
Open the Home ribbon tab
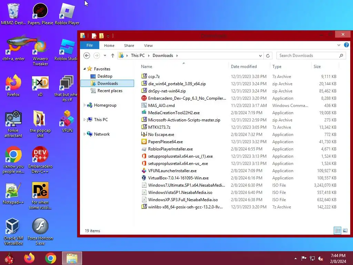pyautogui.click(x=109, y=46)
